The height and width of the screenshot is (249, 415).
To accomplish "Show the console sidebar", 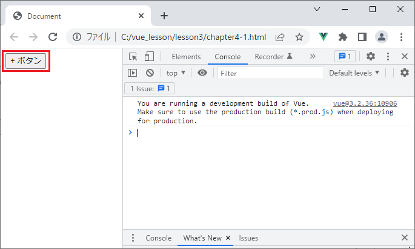I will (x=132, y=73).
